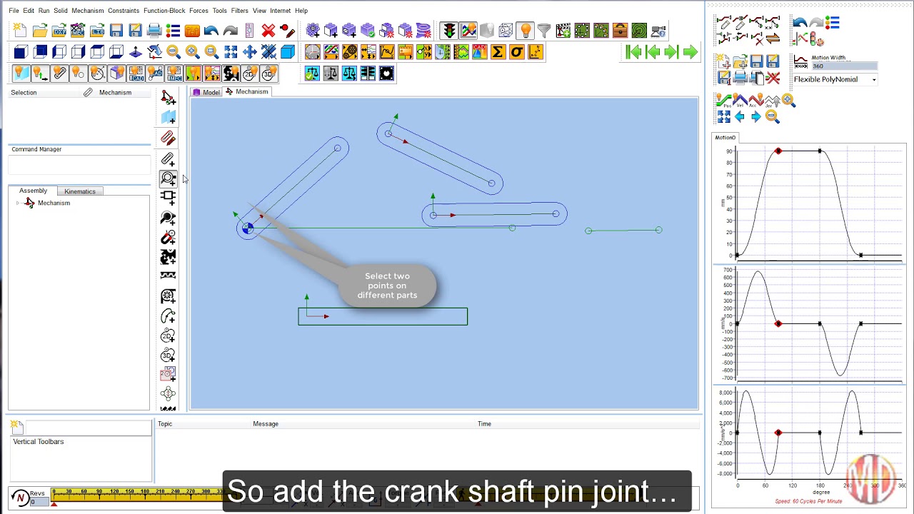914x514 pixels.
Task: Click the red marker on the position graph
Action: point(778,151)
